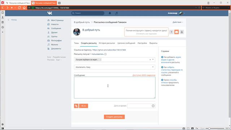Viewport: 231px width, 130px height.
Task: Expand the topic selection dropdown arrow
Action: point(153,59)
